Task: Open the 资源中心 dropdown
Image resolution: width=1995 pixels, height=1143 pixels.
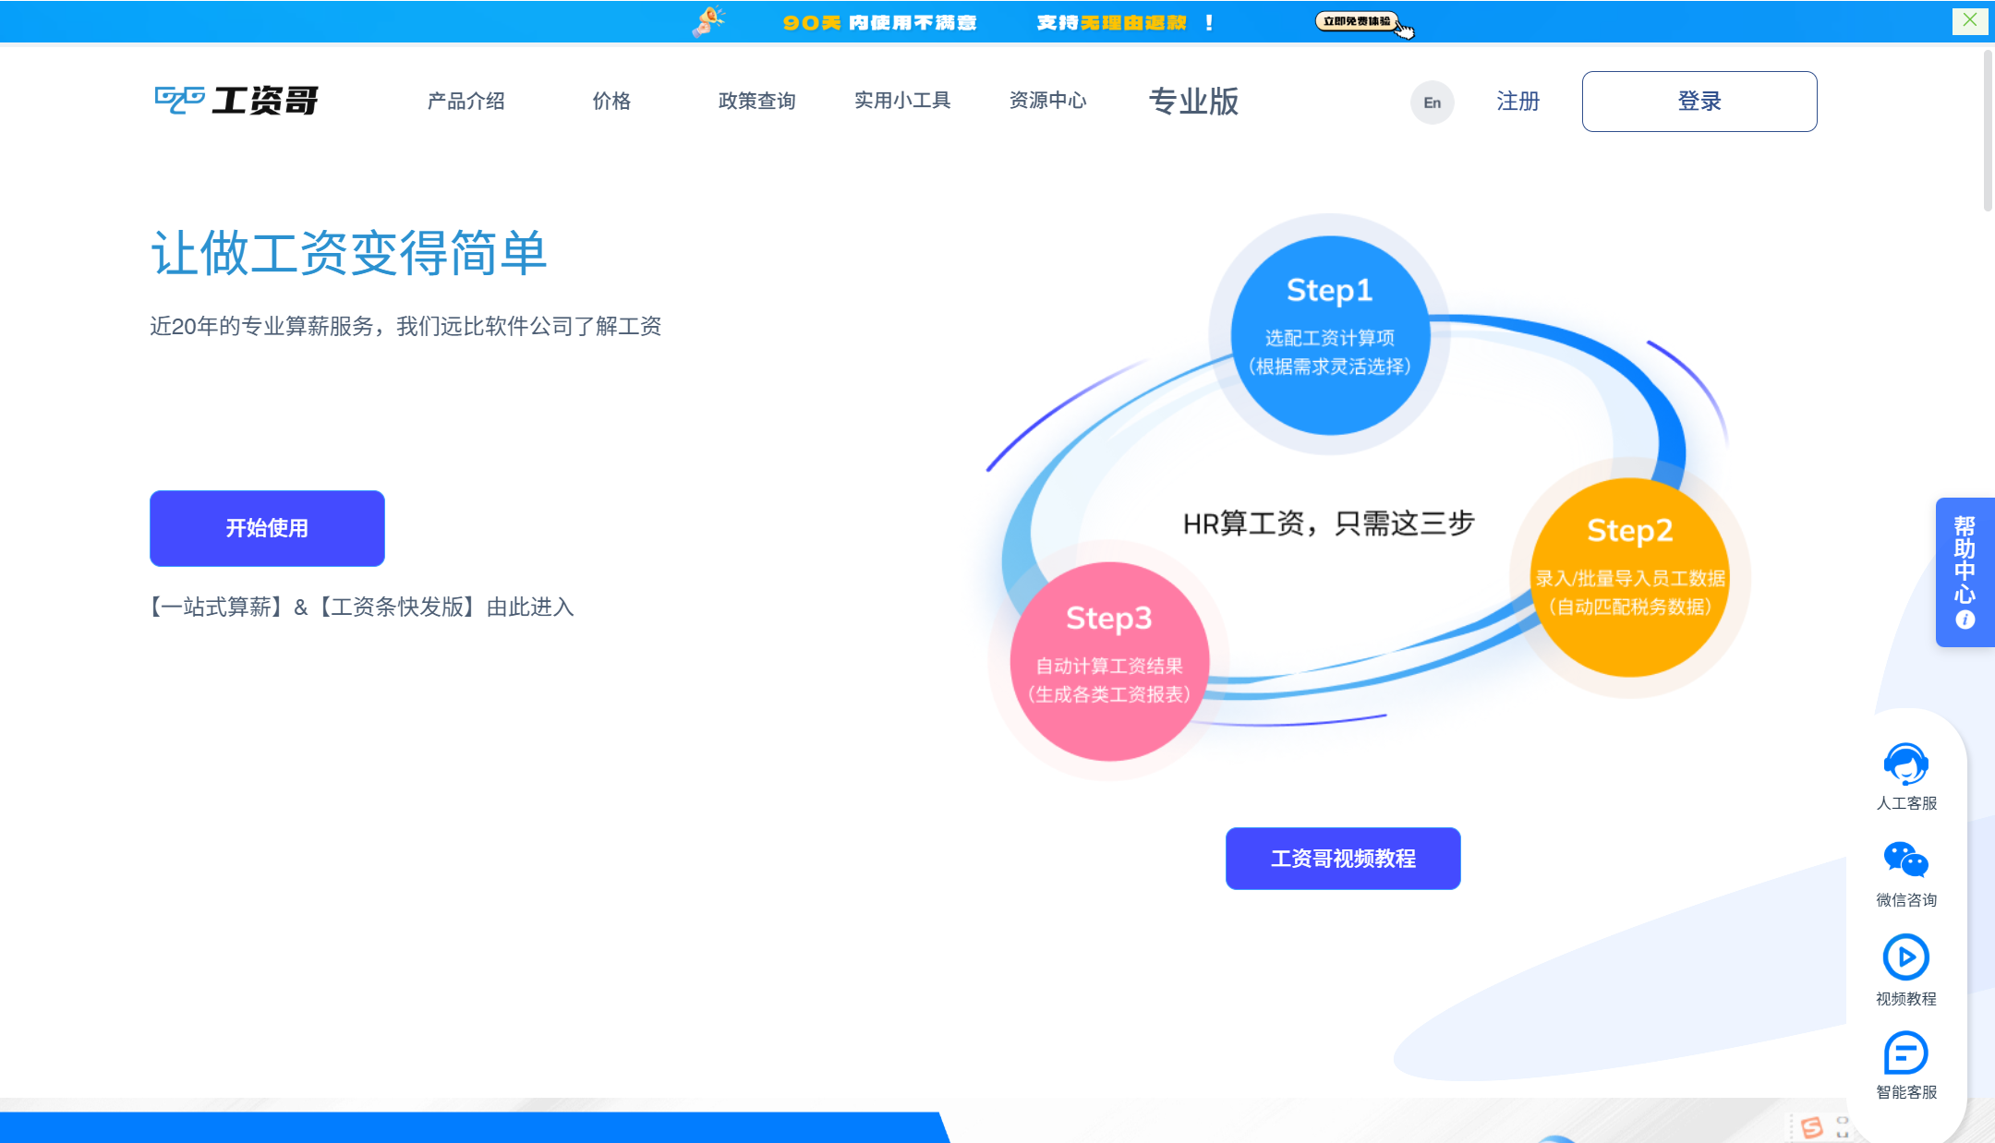Action: point(1047,102)
